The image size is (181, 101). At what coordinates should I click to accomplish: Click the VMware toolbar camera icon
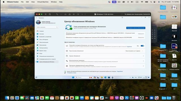tap(78, 14)
